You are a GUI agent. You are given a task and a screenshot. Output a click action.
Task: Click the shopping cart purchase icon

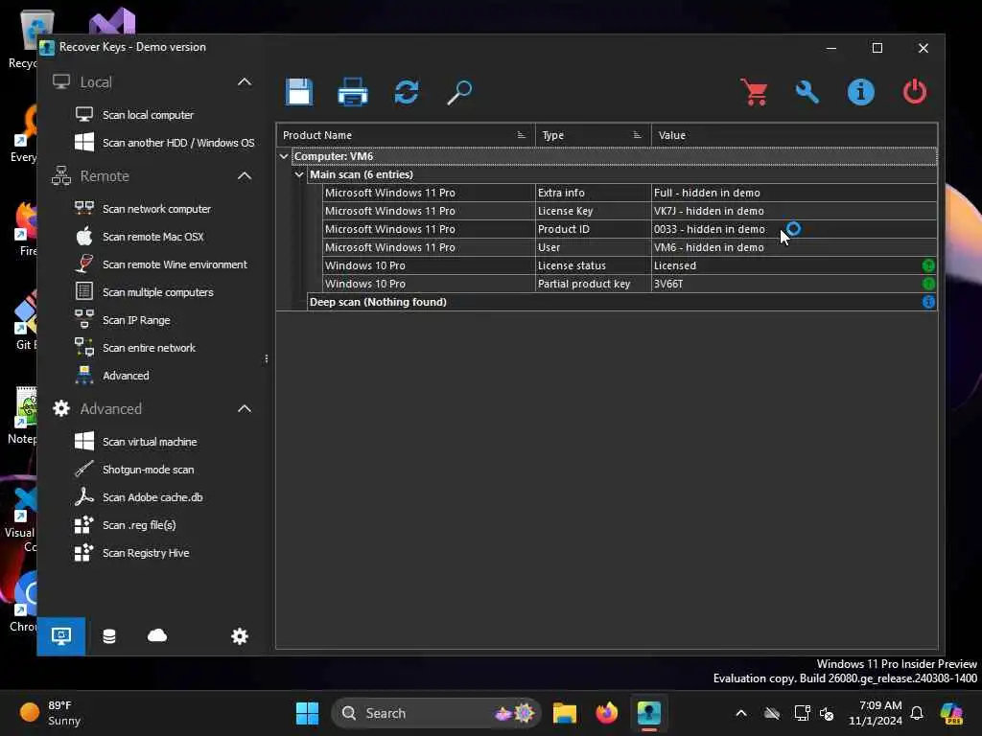pyautogui.click(x=754, y=92)
